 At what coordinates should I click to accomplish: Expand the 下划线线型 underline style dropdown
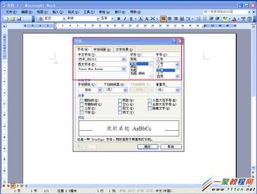click(125, 90)
